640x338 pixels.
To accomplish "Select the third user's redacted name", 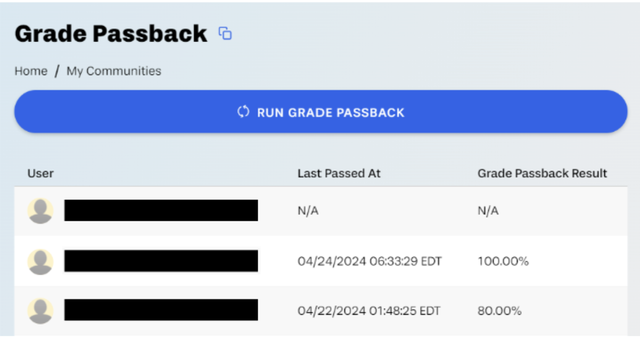I will 161,310.
